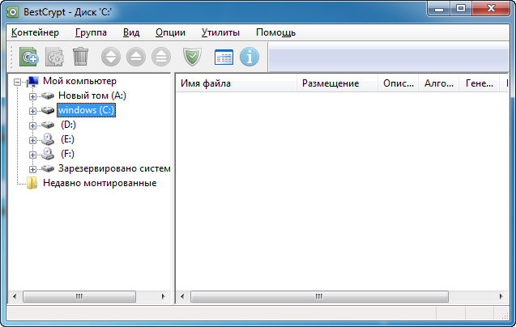The width and height of the screenshot is (516, 327).
Task: Select the Недавно монтированные folder
Action: (99, 183)
